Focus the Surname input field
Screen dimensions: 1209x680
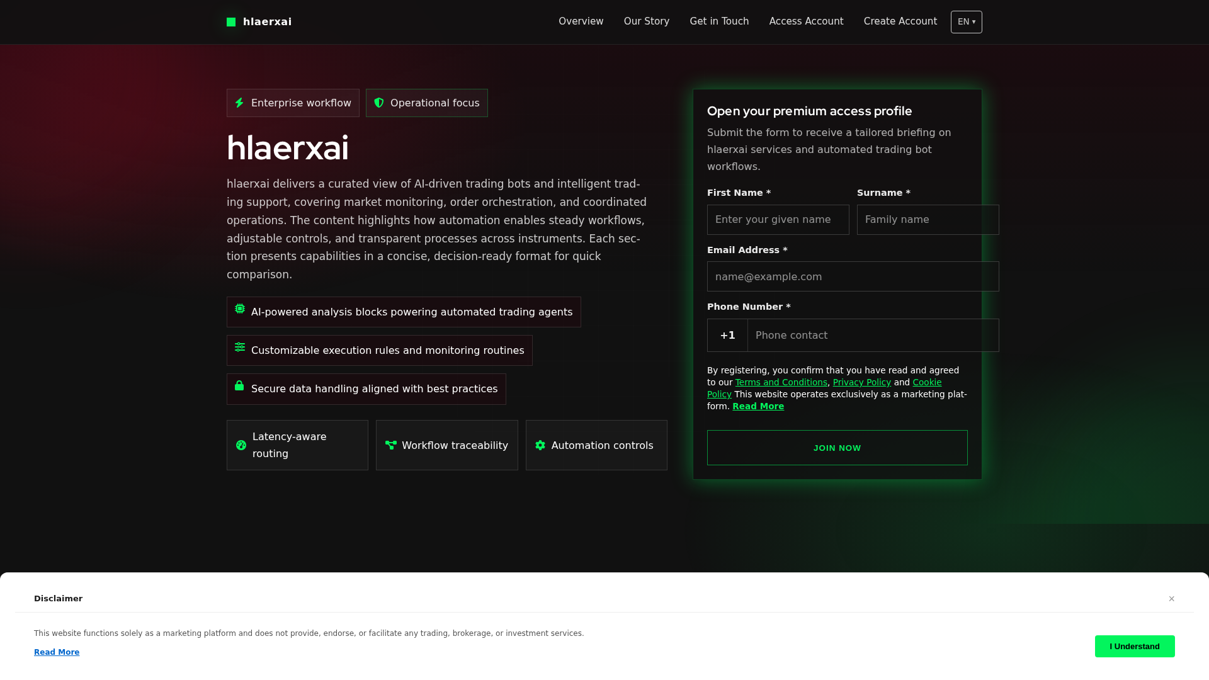(x=928, y=220)
